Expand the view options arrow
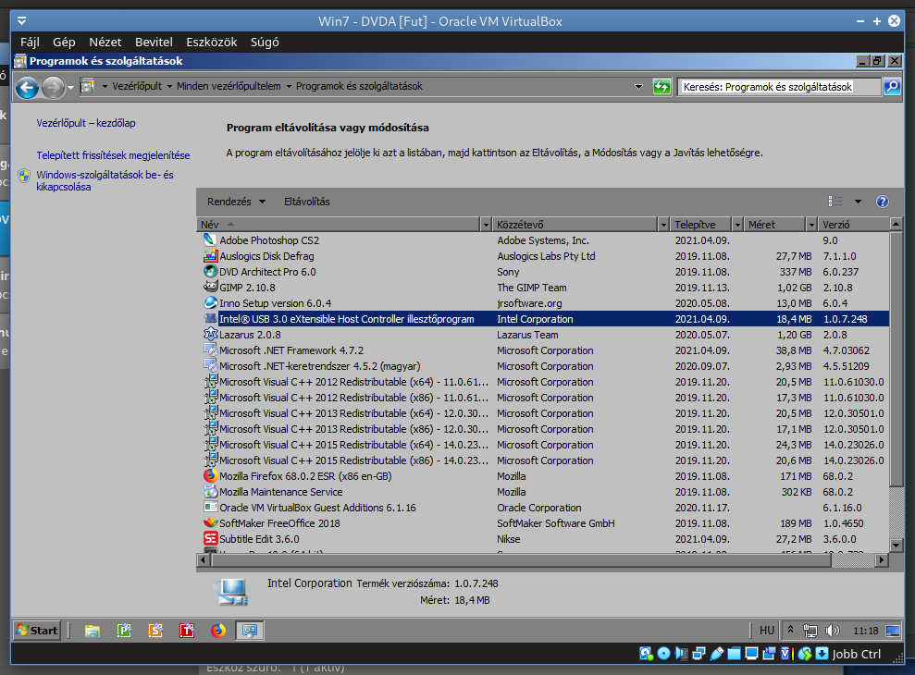The height and width of the screenshot is (675, 915). (858, 202)
